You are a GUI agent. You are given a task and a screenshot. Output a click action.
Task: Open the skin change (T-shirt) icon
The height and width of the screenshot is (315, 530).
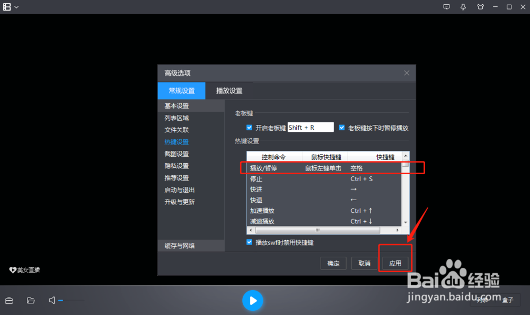coord(480,7)
